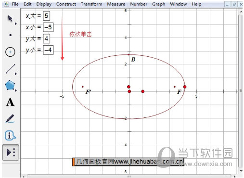Open the Transform menu
244x178 pixels.
91,4
